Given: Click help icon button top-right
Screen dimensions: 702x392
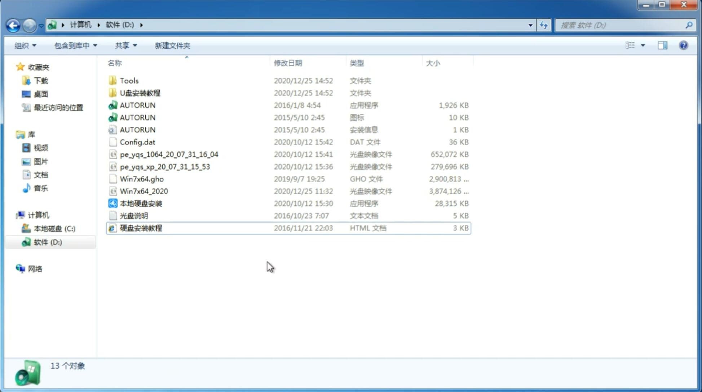Looking at the screenshot, I should coord(684,45).
